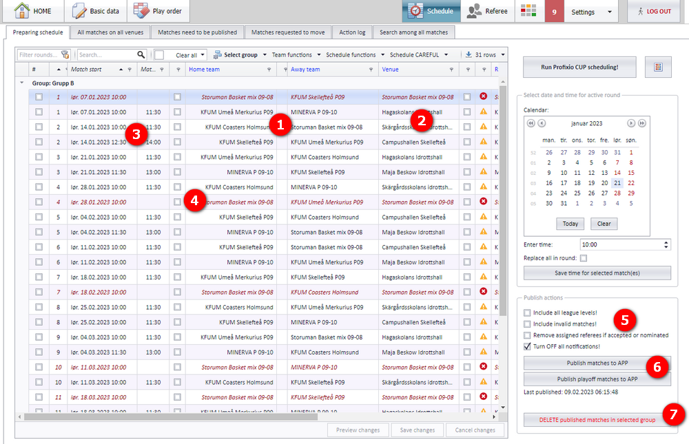689x444 pixels.
Task: Switch to All matches on all venues tab
Action: pos(110,32)
